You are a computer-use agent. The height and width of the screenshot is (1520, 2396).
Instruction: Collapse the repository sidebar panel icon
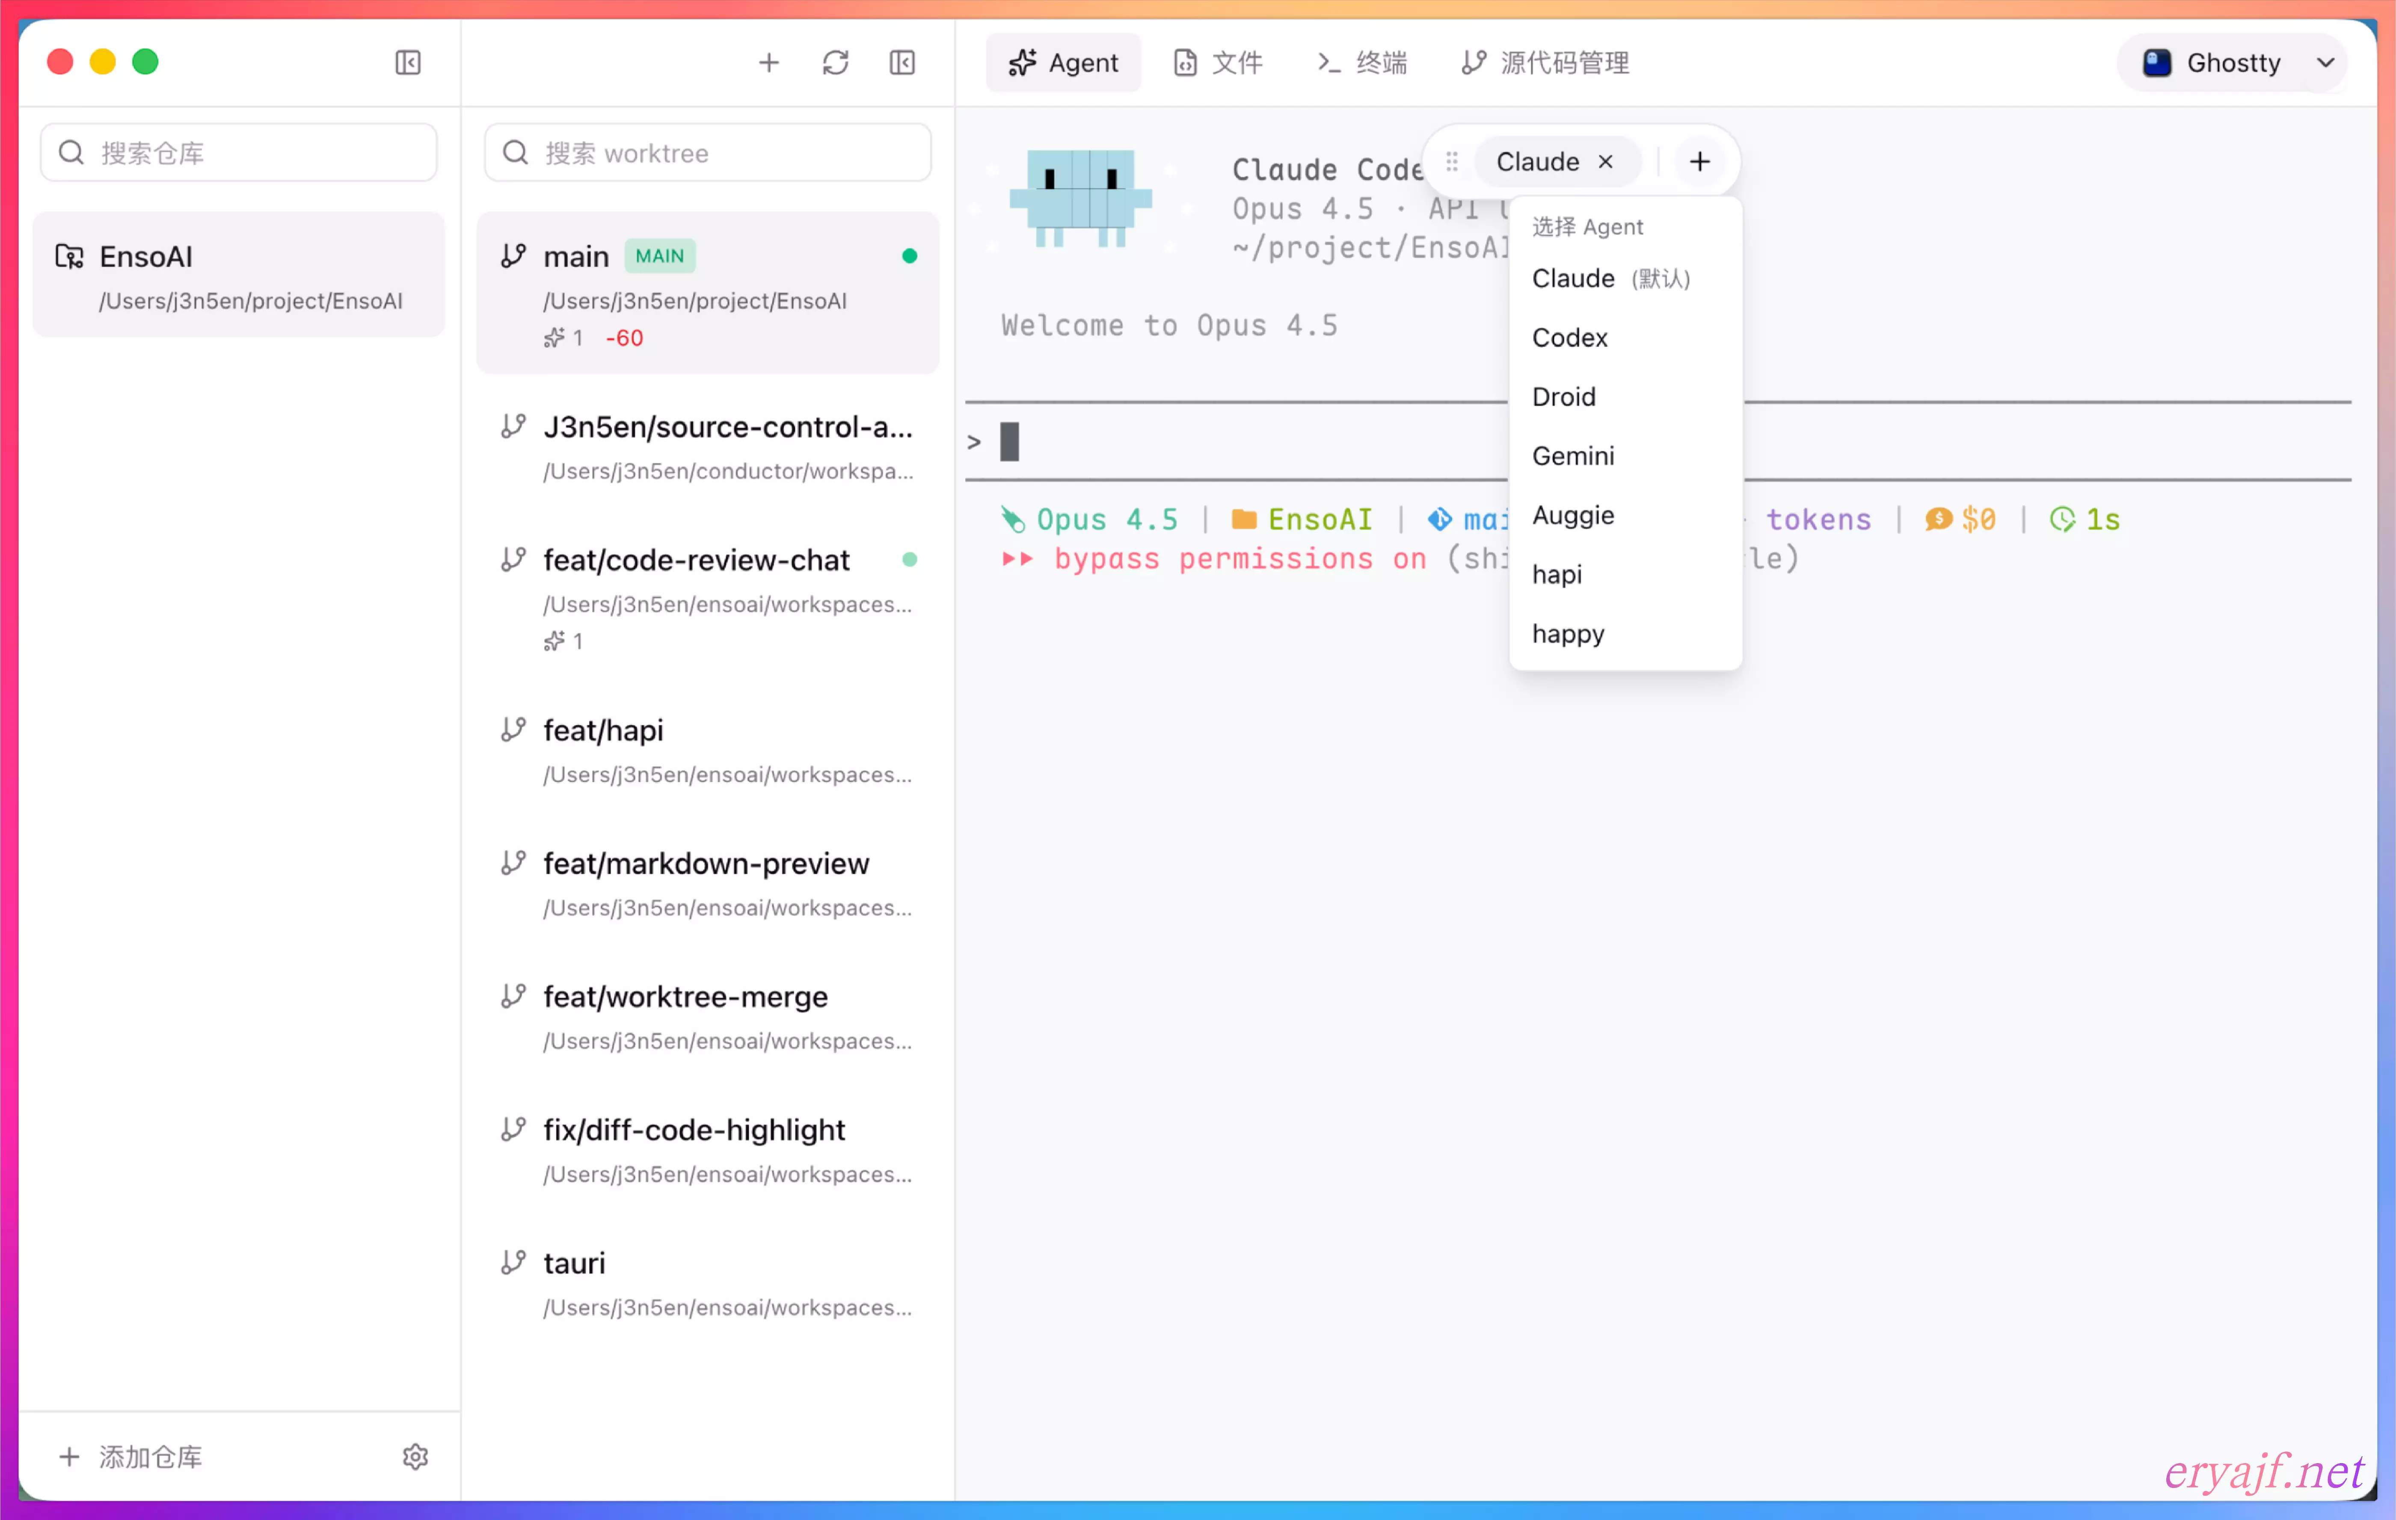pyautogui.click(x=407, y=63)
